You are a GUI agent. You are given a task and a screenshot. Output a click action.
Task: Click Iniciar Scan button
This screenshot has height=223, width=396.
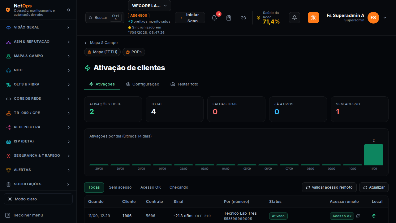(190, 18)
